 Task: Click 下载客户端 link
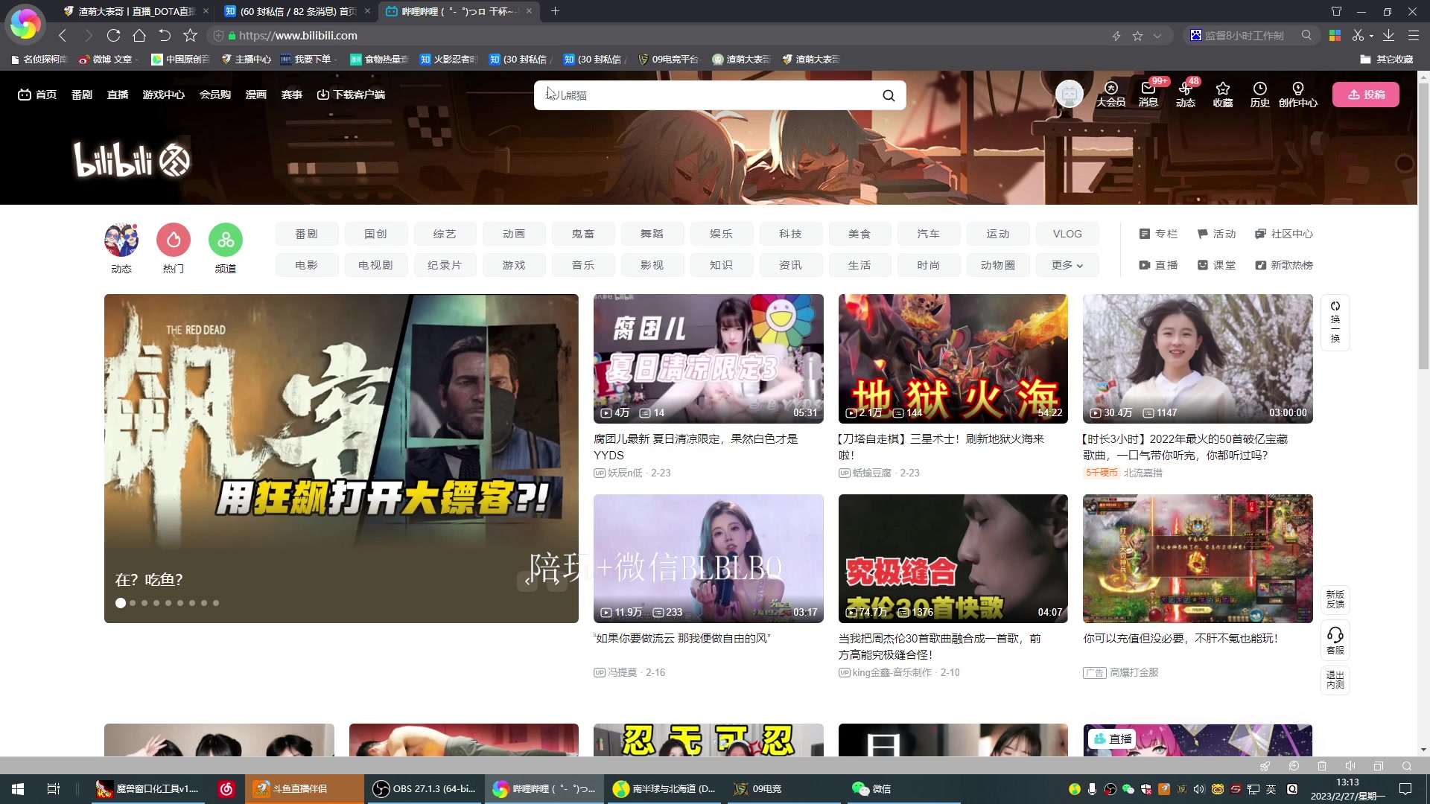tap(351, 95)
